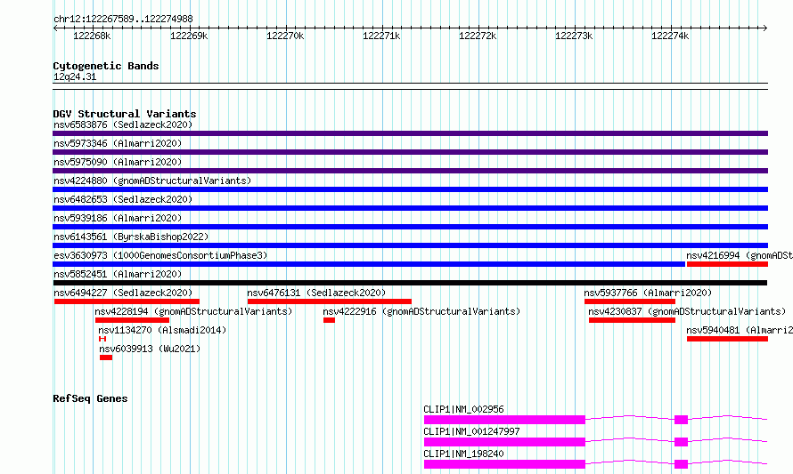Screen dimensions: 793x474
Task: Open nsv4224880 (gnomADStructuralVariants) label
Action: [152, 181]
